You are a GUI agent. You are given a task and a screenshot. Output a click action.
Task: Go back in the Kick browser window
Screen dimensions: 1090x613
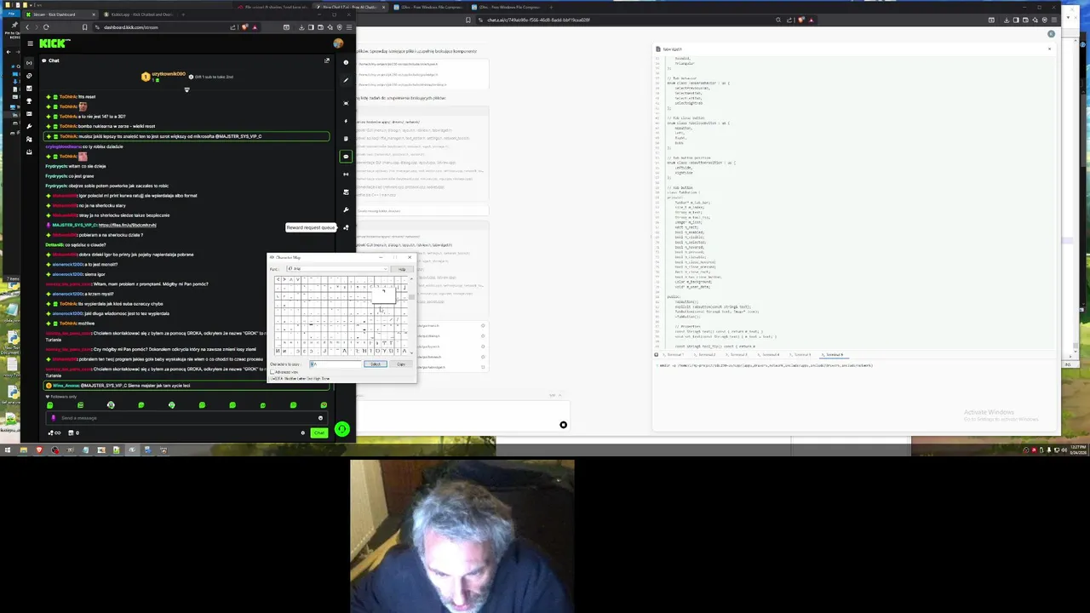click(x=26, y=27)
